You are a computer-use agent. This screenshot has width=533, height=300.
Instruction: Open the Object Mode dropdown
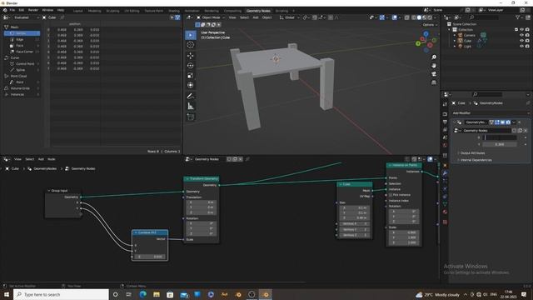[x=211, y=17]
